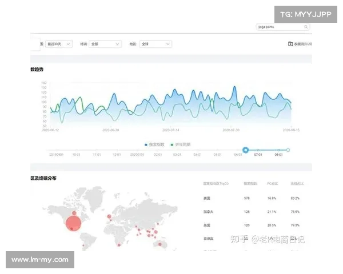
Task: Click search index value 578
Action: pyautogui.click(x=247, y=198)
